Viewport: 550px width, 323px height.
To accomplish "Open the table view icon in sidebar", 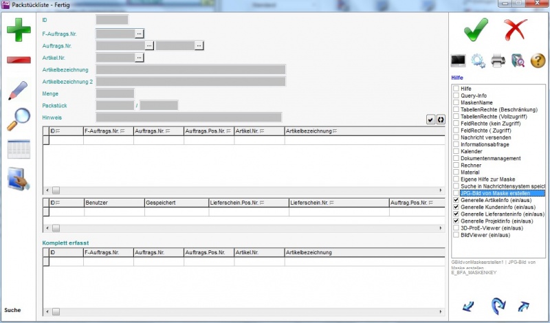I will 19,148.
